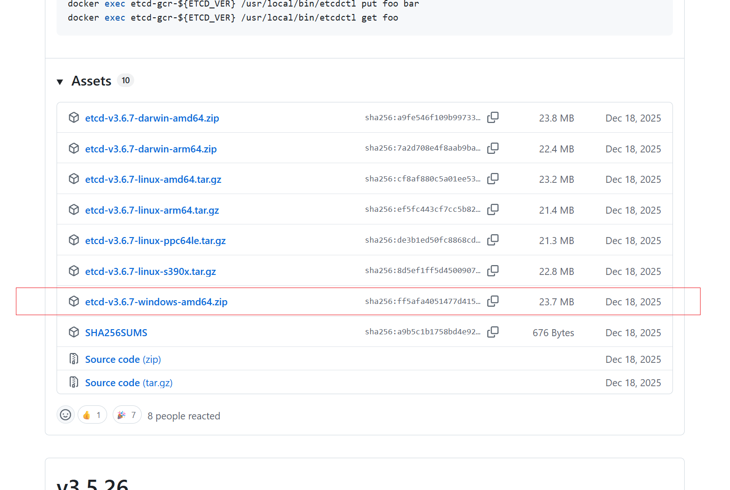Copy SHA256 for etcd-v3.6.7-linux-s390x.tar.gz

click(493, 271)
